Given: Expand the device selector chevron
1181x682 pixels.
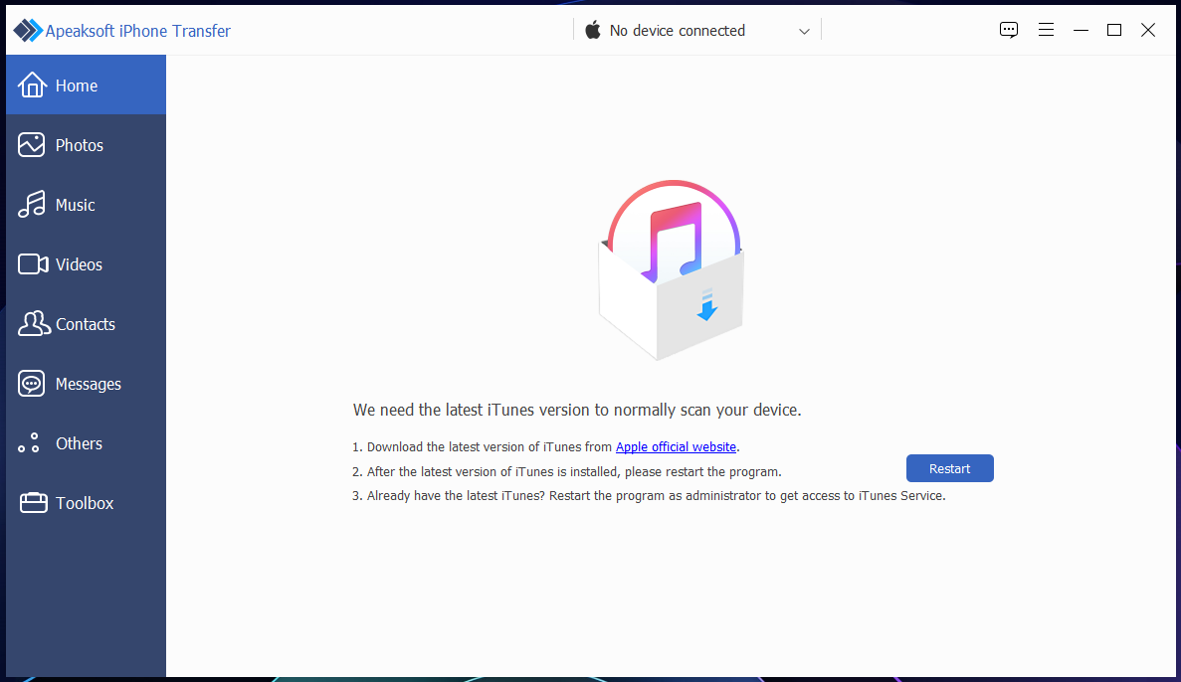Looking at the screenshot, I should [x=804, y=32].
